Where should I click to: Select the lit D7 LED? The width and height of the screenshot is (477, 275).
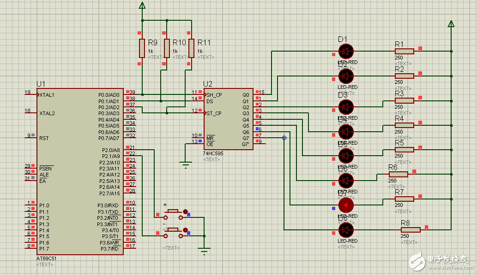click(346, 205)
